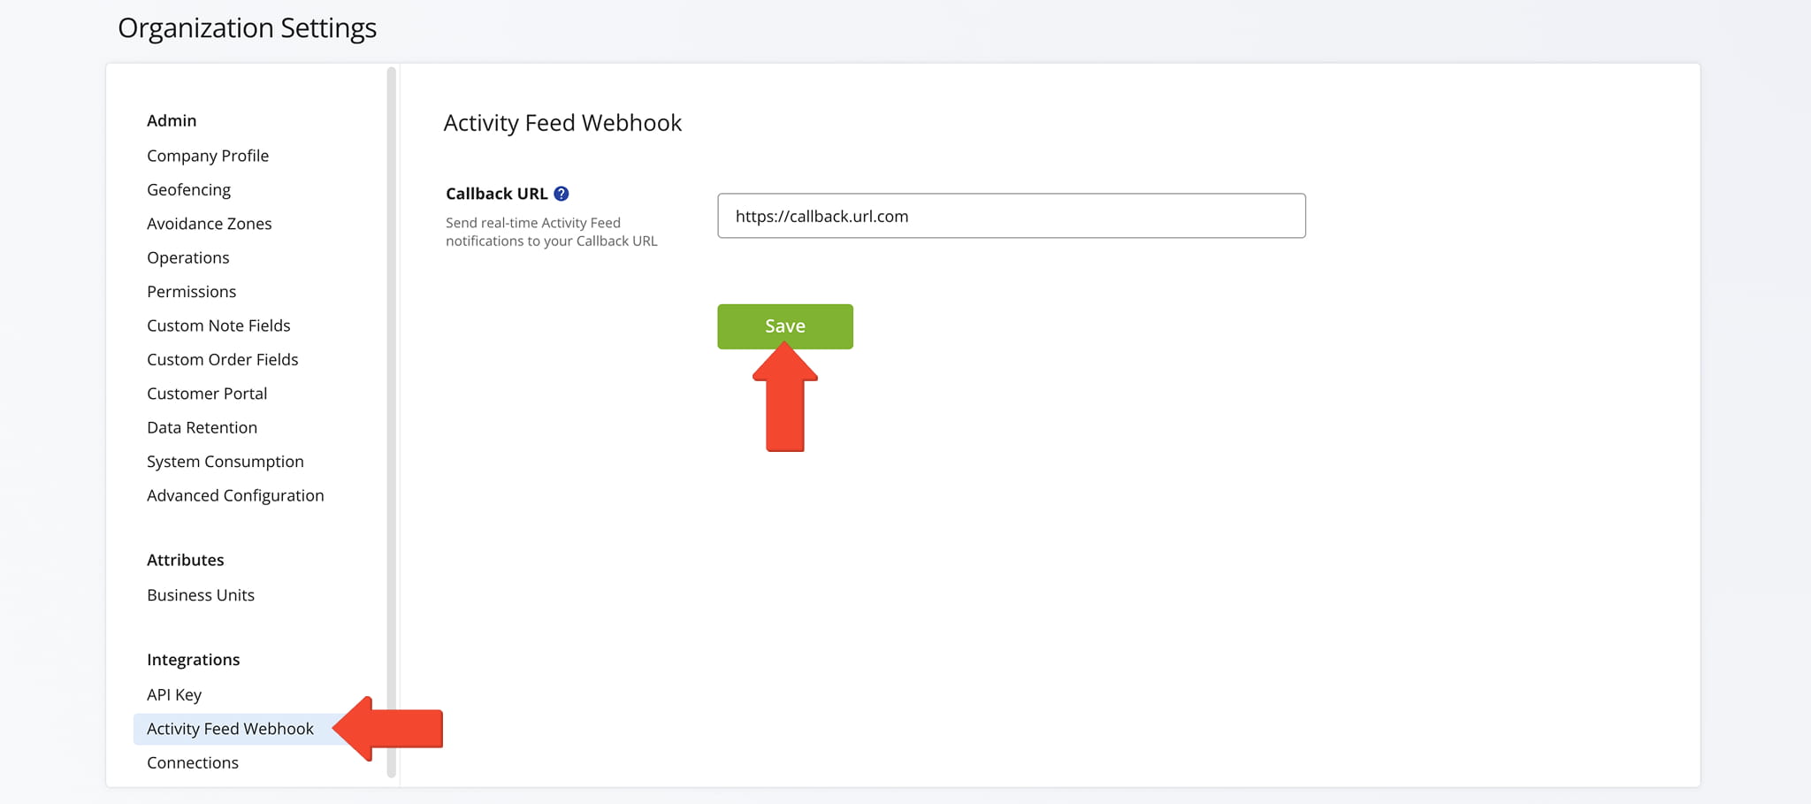Click the Callback URL input field
Image resolution: width=1811 pixels, height=804 pixels.
tap(1011, 216)
